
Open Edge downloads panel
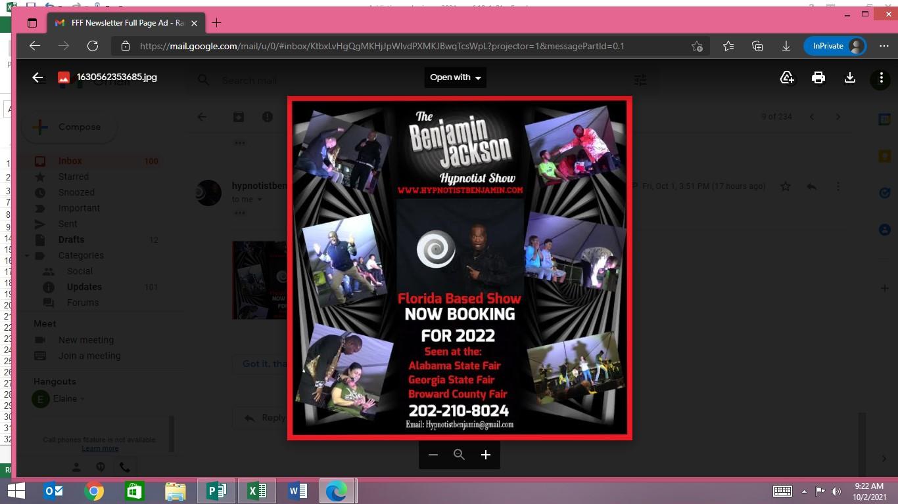click(x=786, y=46)
